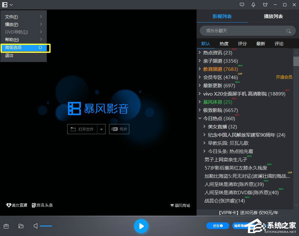Click the open-folder icon on bottom bar

tap(21, 226)
